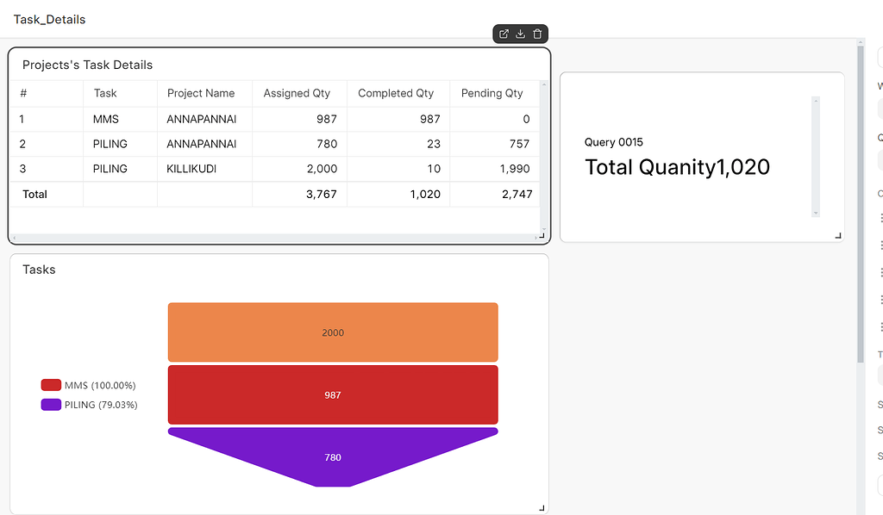Select the Task_Details page title
The width and height of the screenshot is (883, 515).
click(49, 19)
